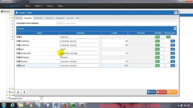193x108 pixels.
Task: Expand the pgAgent Jobs tree node
Action: pyautogui.click(x=7, y=98)
